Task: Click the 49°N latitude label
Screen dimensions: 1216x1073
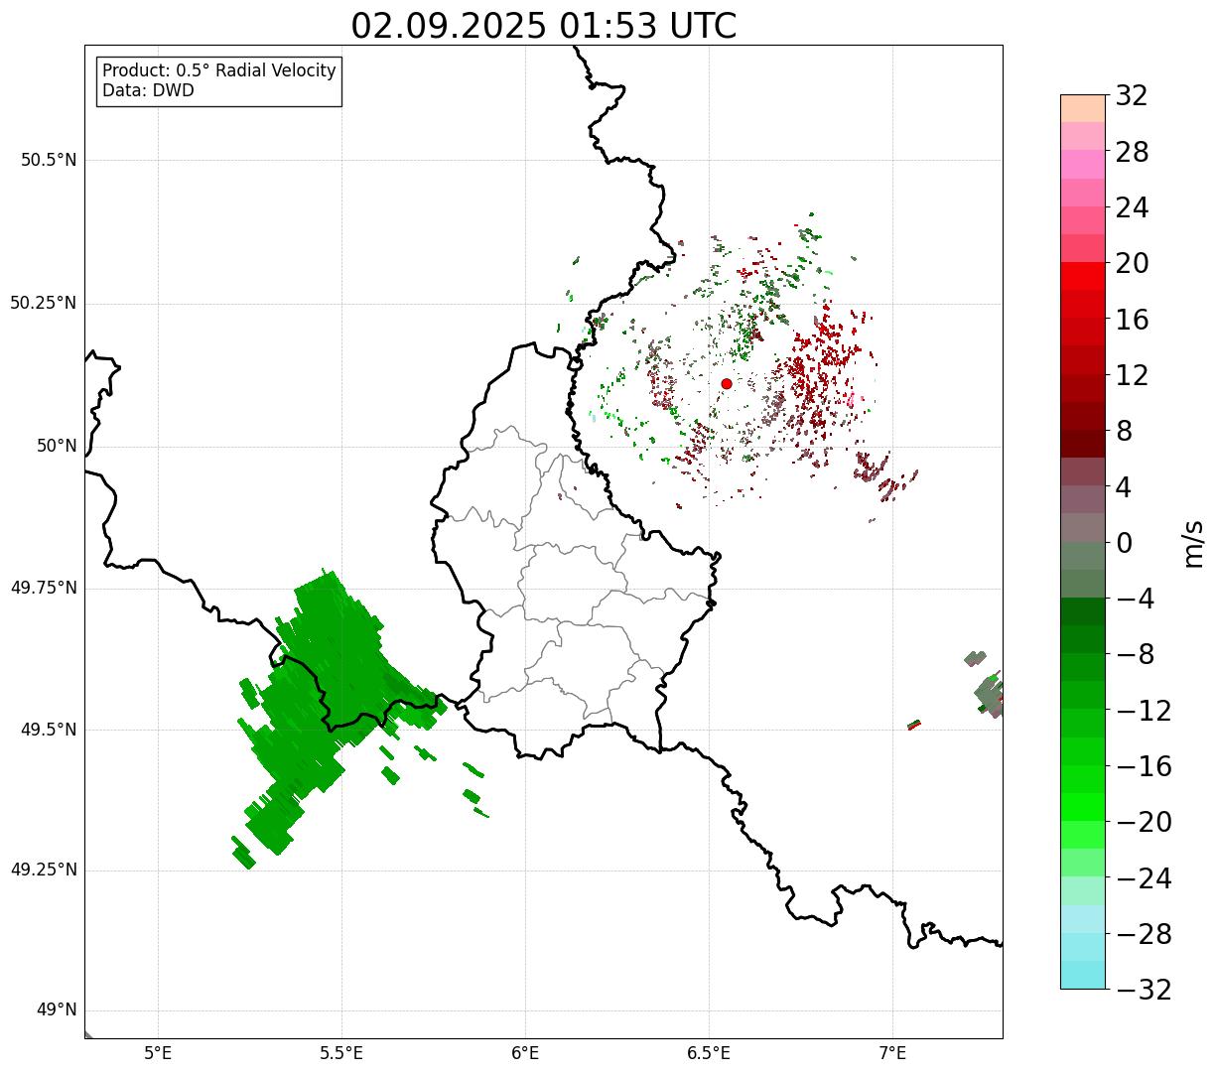Action: pyautogui.click(x=57, y=1009)
